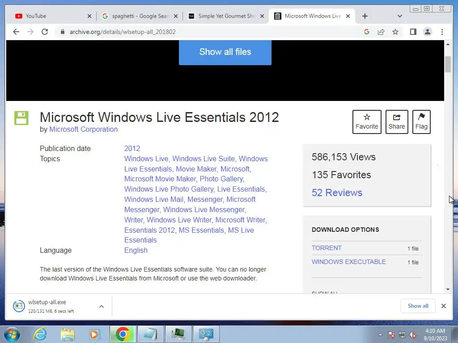This screenshot has width=458, height=343.
Task: Open the Essentials 2012 topic link
Action: coord(149,230)
